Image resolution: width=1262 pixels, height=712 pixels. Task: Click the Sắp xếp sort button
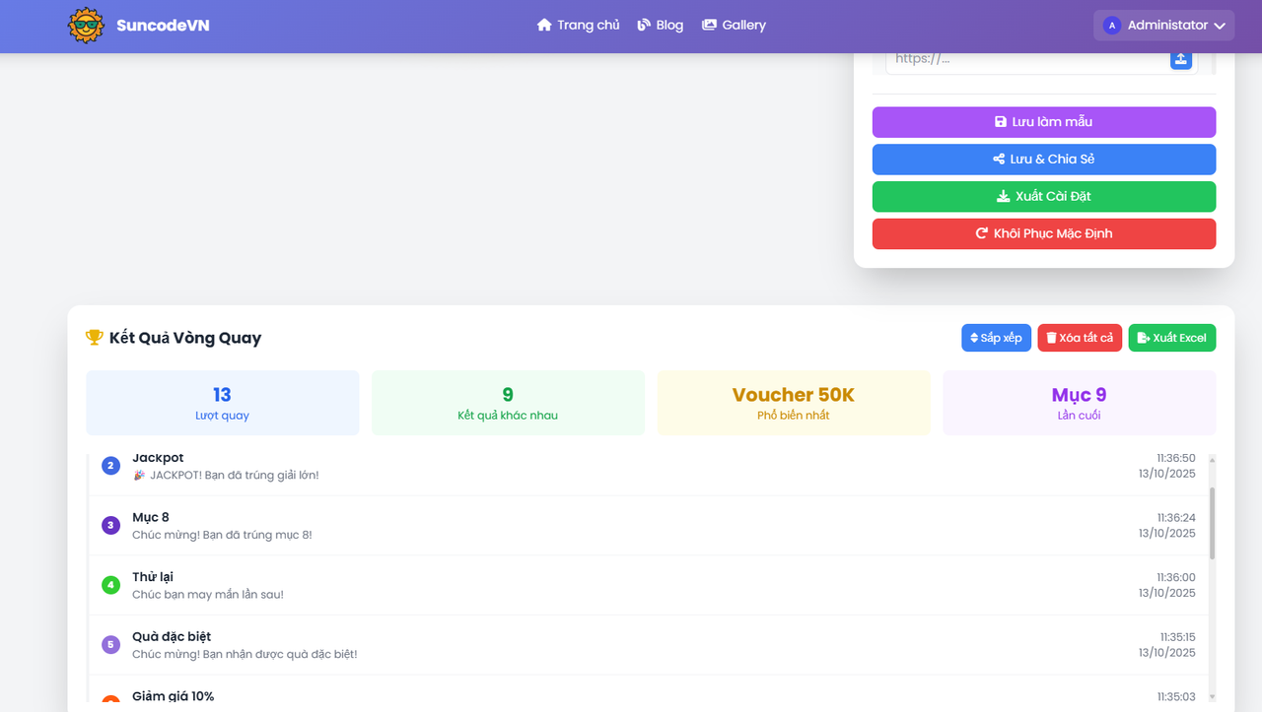996,338
